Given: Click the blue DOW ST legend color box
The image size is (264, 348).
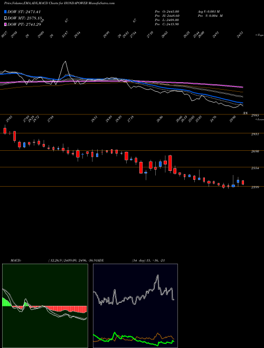Looking at the screenshot, I should 5,12.
